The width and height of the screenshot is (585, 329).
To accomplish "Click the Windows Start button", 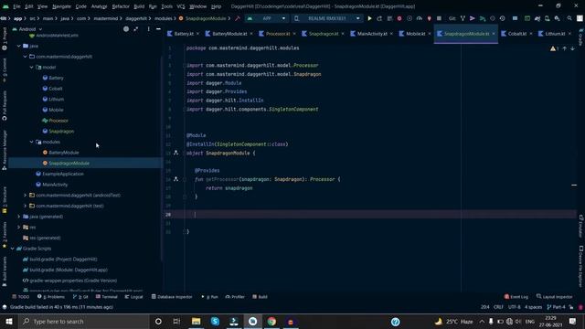I will 8,321.
